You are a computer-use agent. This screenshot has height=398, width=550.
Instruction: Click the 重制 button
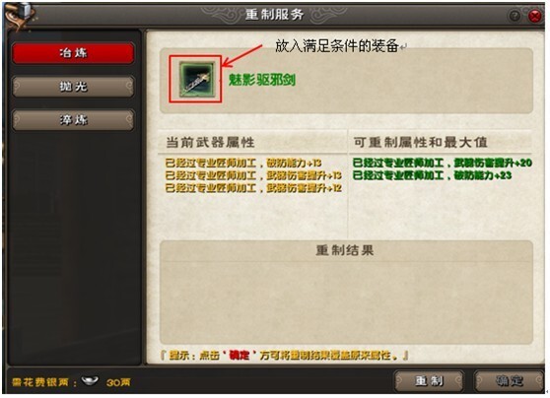click(x=430, y=381)
